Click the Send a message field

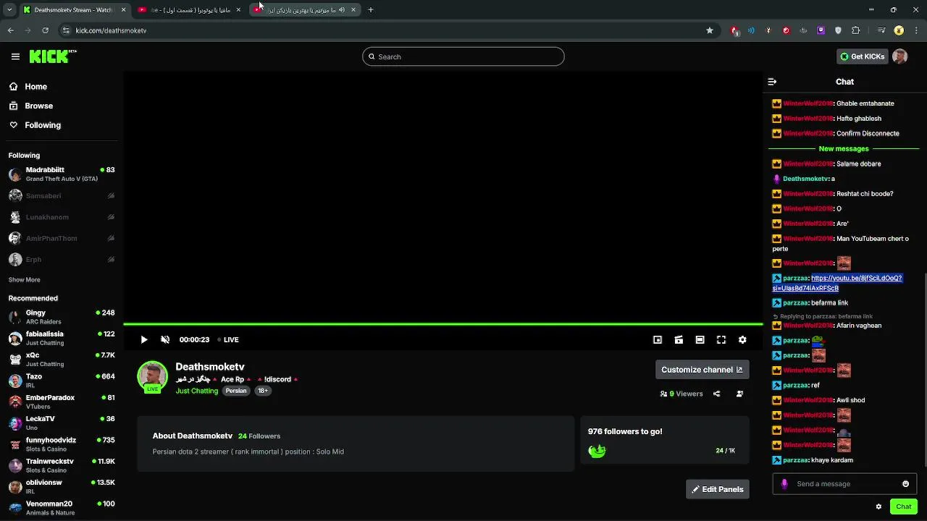(846, 484)
